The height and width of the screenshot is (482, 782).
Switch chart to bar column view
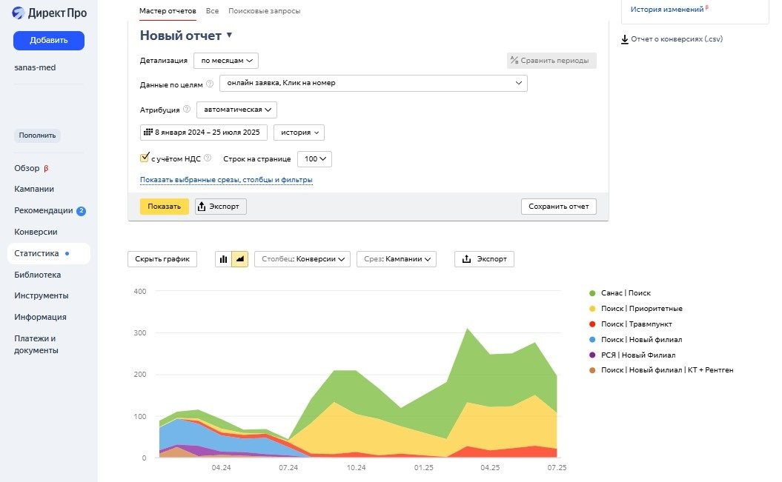tap(223, 259)
